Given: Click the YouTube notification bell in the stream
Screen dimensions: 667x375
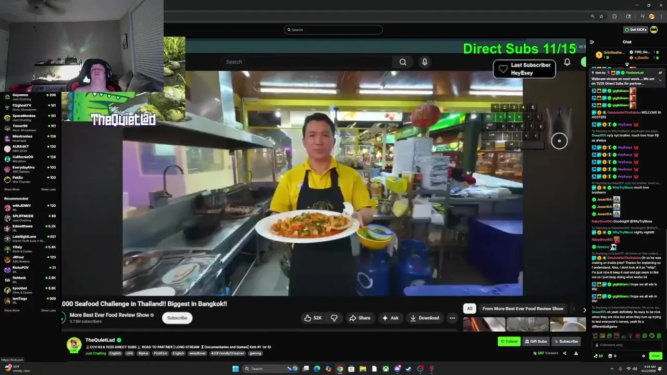Looking at the screenshot, I should (x=567, y=62).
